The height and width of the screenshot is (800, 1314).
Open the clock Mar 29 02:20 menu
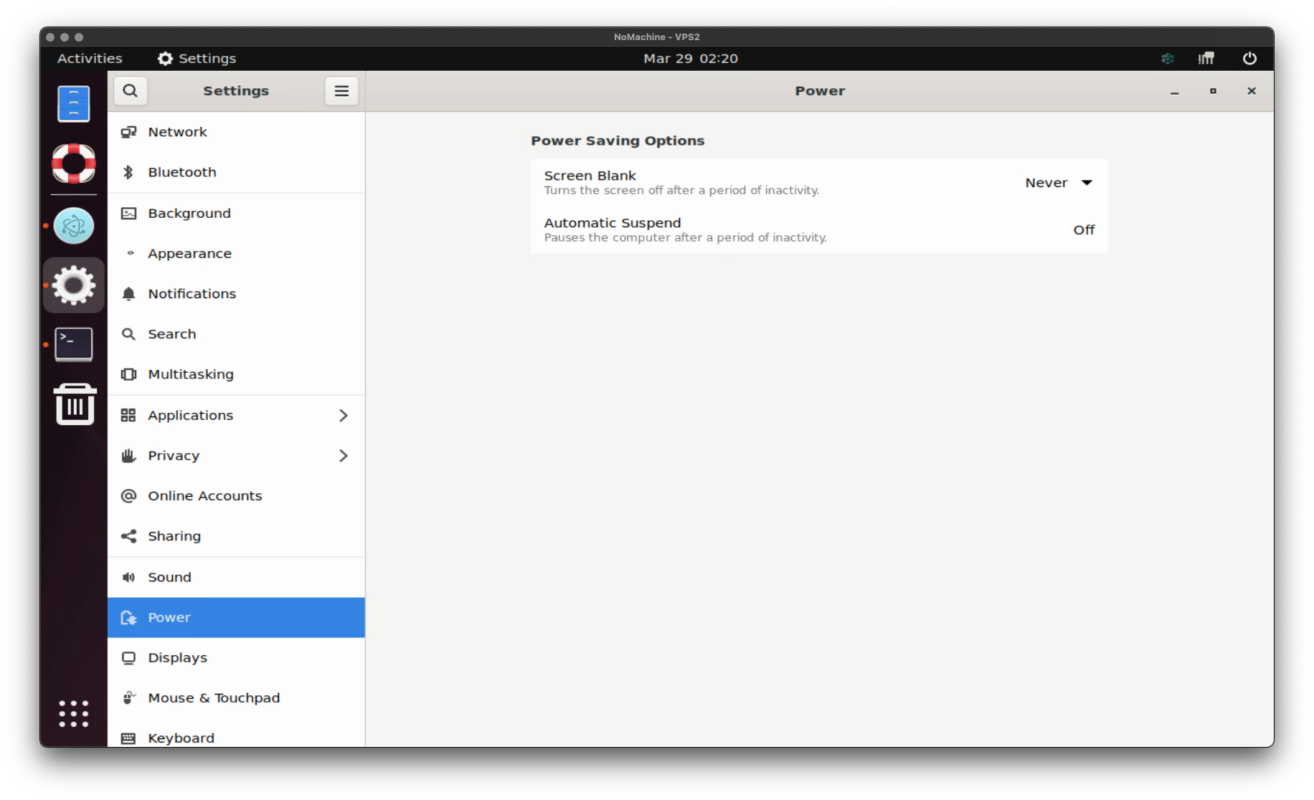tap(690, 59)
